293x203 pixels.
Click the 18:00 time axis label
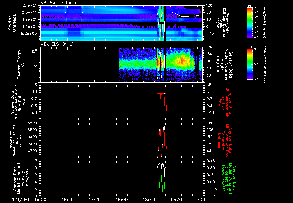[x=122, y=200]
